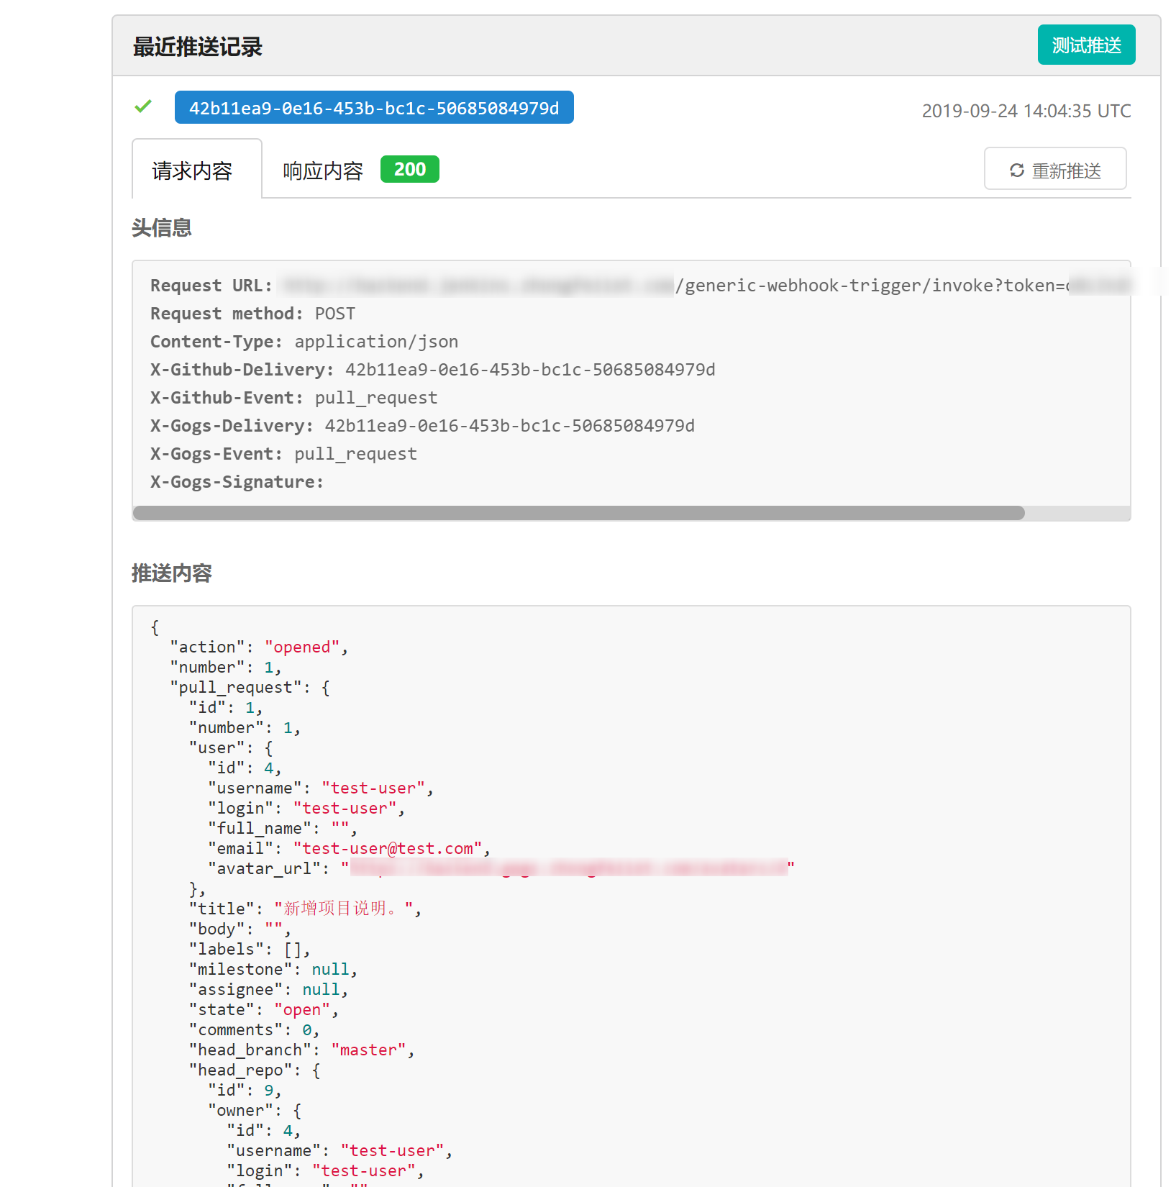Screen dimensions: 1176x1187
Task: Click the "title" JSON line
Action: click(306, 909)
